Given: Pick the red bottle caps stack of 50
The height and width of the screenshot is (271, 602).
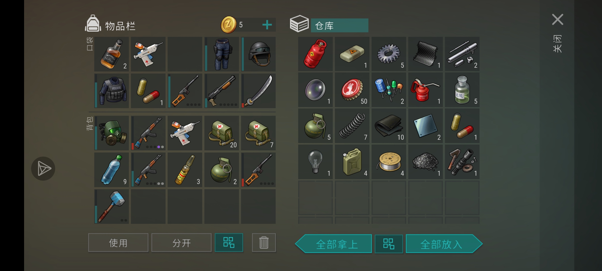Looking at the screenshot, I should pos(352,90).
